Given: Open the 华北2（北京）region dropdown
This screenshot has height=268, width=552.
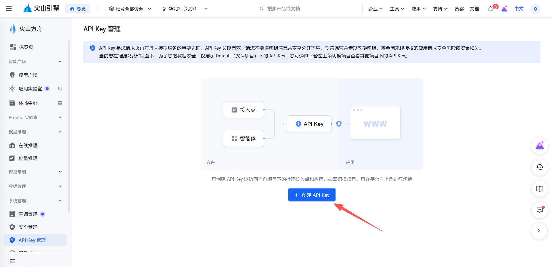Looking at the screenshot, I should point(185,9).
